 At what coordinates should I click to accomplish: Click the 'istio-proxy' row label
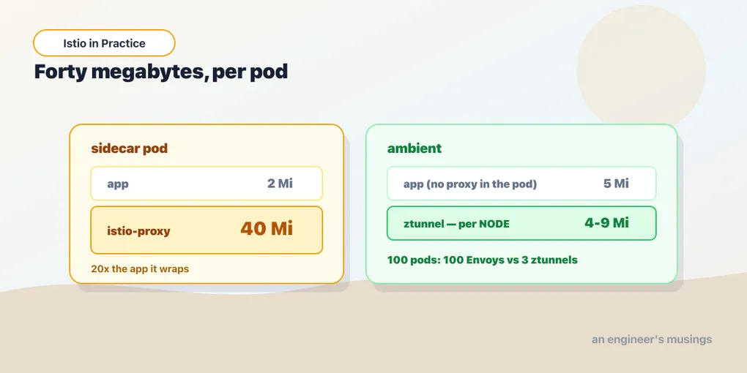point(138,231)
